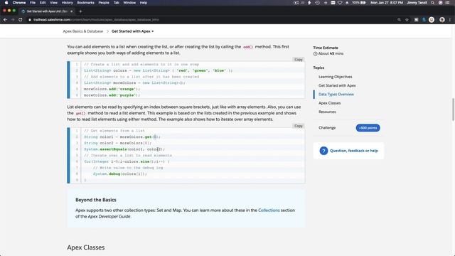Click the Siri icon in menu bar
The width and height of the screenshot is (455, 256).
tap(441, 3)
